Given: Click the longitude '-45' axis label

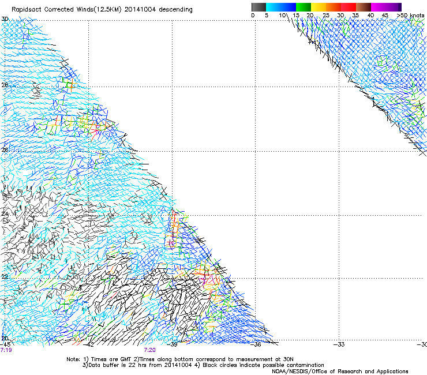Looking at the screenshot, I should click(5, 344).
